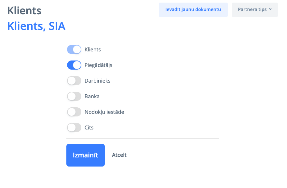Image resolution: width=287 pixels, height=188 pixels.
Task: Open the Klients, SIA title link
Action: click(x=36, y=26)
